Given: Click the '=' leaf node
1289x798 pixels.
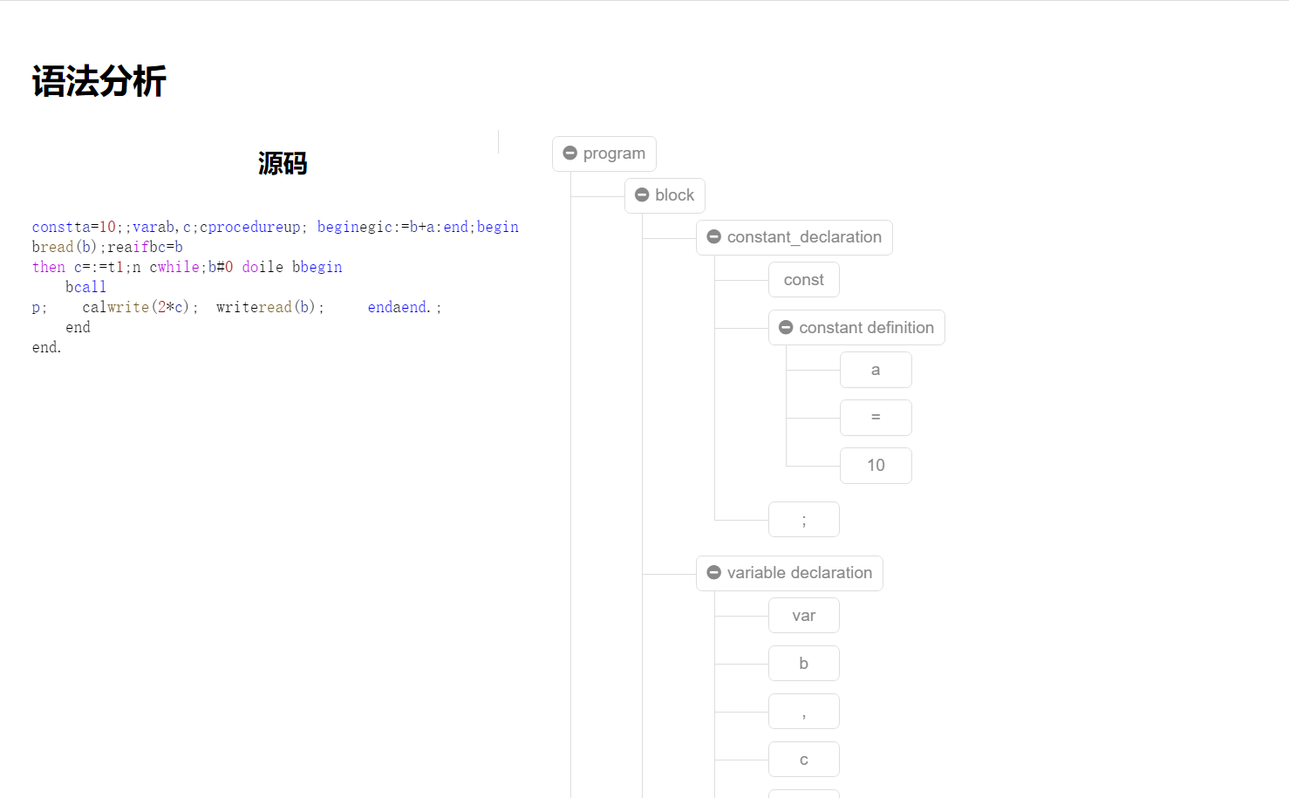Looking at the screenshot, I should click(876, 418).
